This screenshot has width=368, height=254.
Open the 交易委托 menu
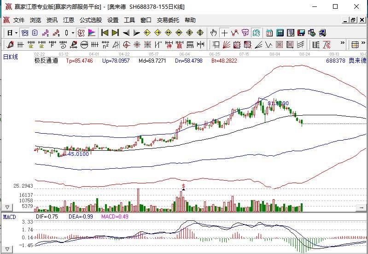[168, 20]
